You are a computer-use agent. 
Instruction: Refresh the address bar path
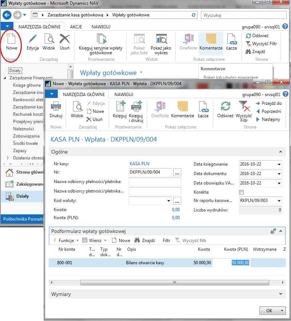(x=194, y=15)
